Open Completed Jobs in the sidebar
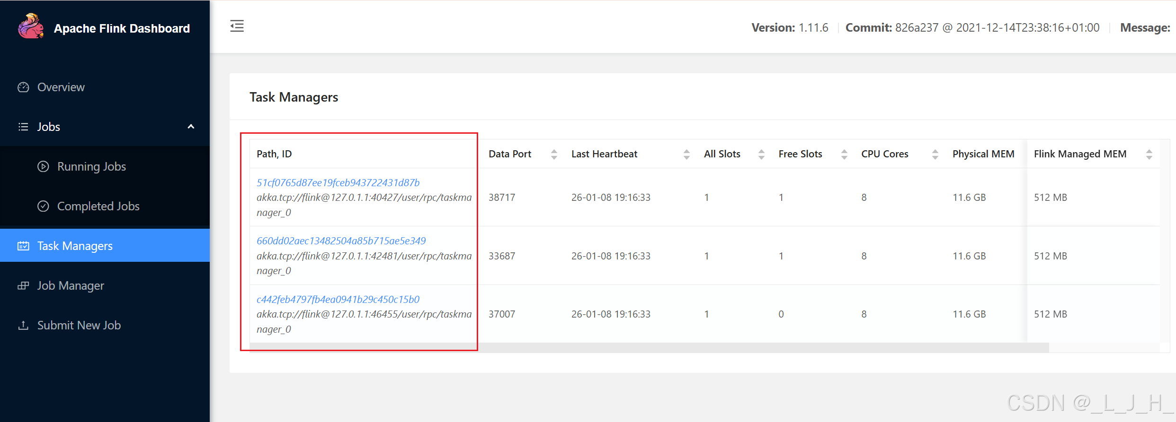 coord(105,206)
